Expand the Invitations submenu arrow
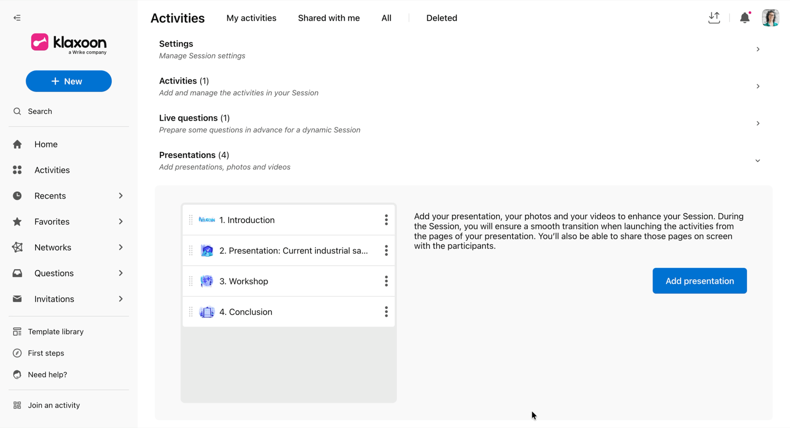 click(x=121, y=299)
